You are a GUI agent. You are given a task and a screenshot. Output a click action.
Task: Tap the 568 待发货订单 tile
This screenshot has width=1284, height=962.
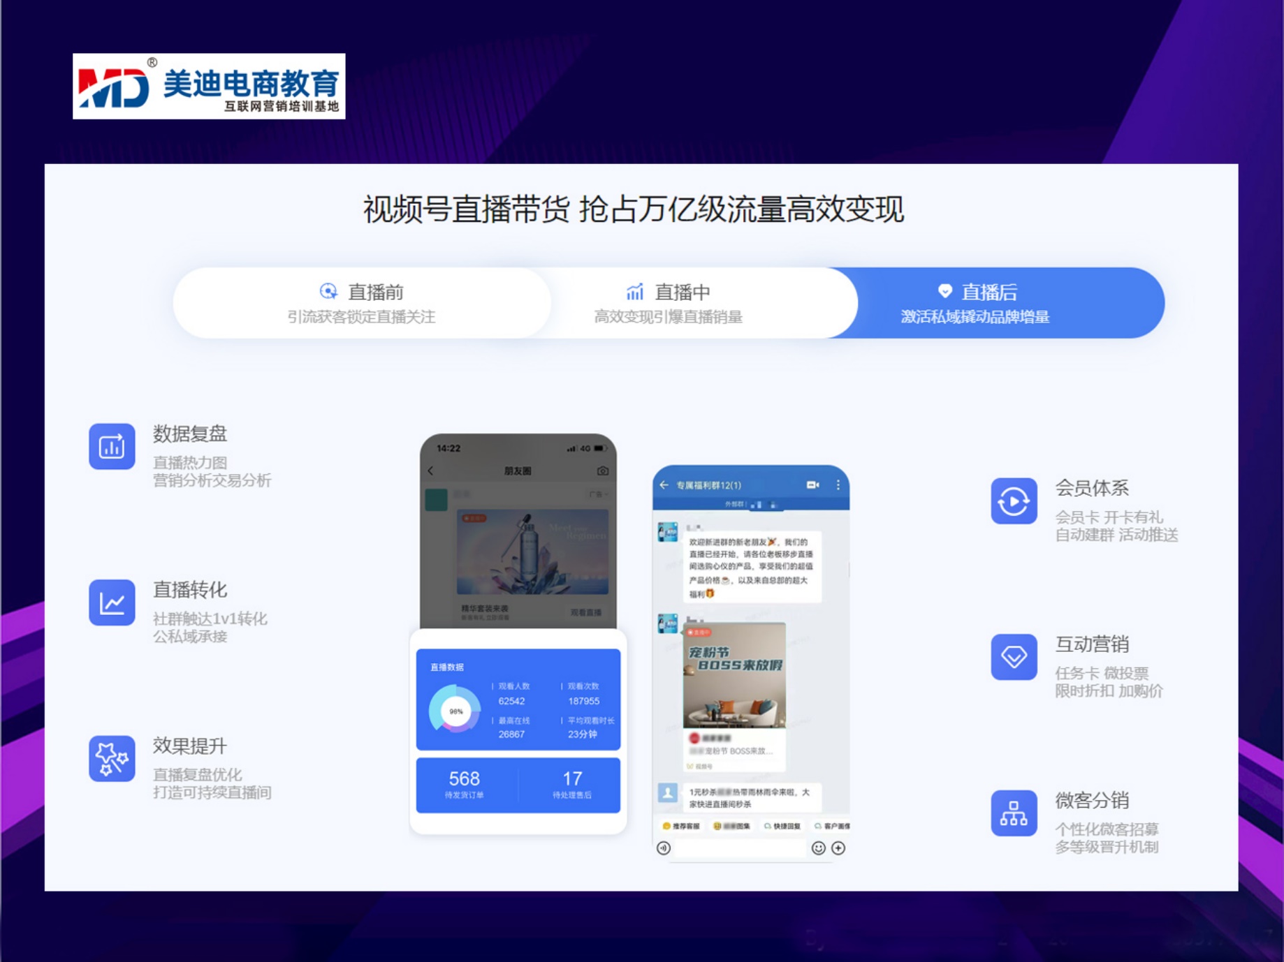[x=465, y=785]
